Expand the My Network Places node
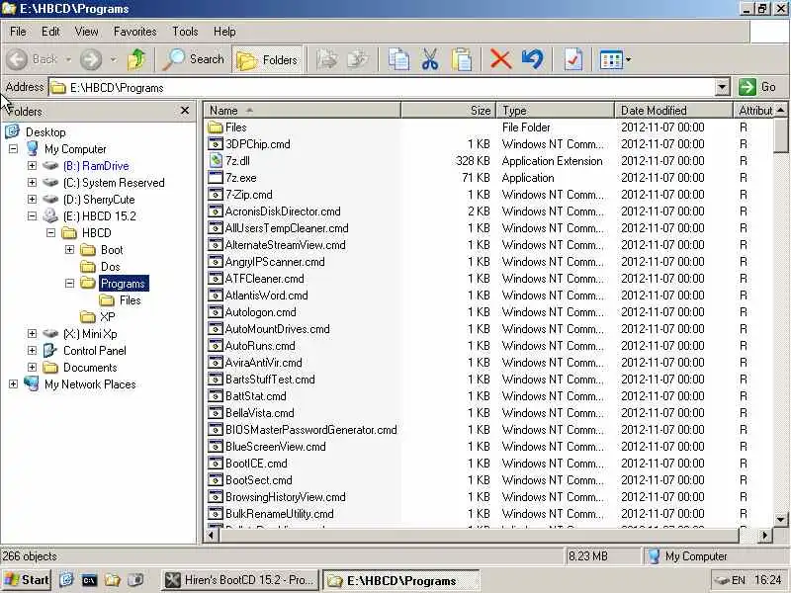This screenshot has height=593, width=791. (14, 383)
